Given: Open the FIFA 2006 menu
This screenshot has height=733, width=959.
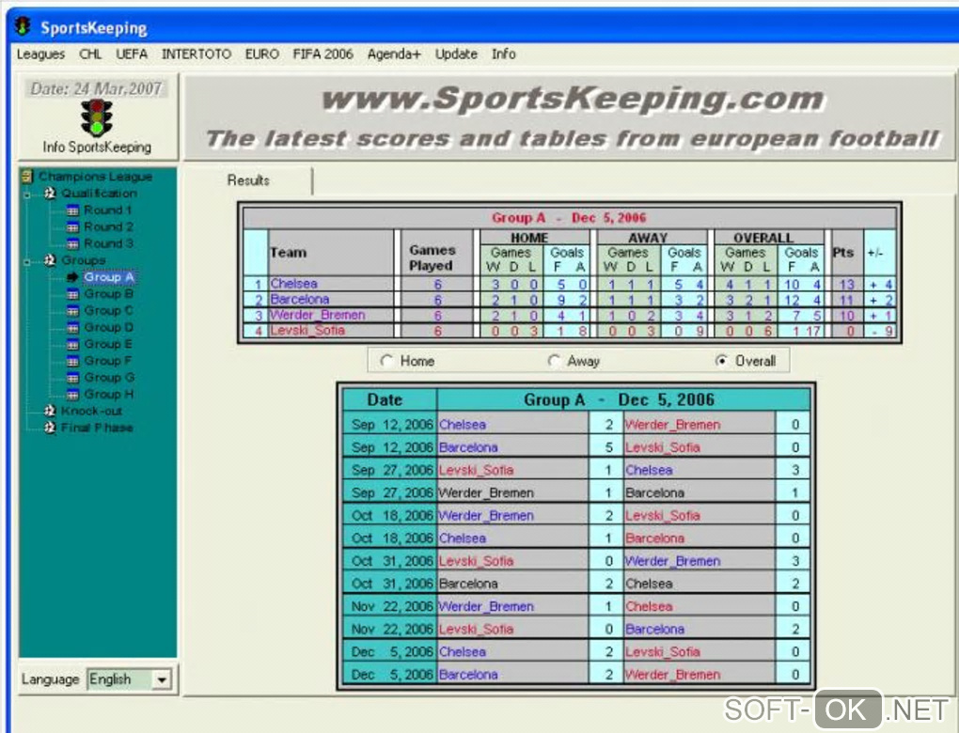Looking at the screenshot, I should pyautogui.click(x=322, y=55).
